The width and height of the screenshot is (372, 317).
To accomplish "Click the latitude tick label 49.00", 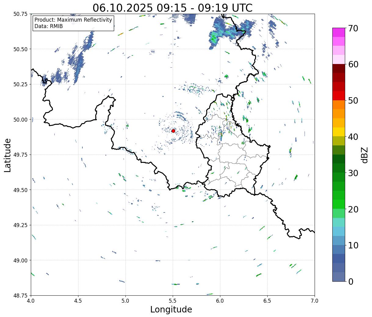I will [20, 260].
